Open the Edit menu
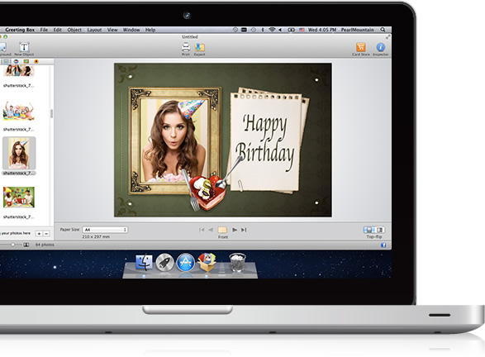 pos(58,30)
